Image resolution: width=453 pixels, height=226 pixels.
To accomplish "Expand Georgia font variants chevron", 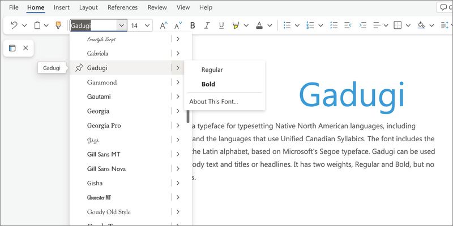I will (x=178, y=111).
